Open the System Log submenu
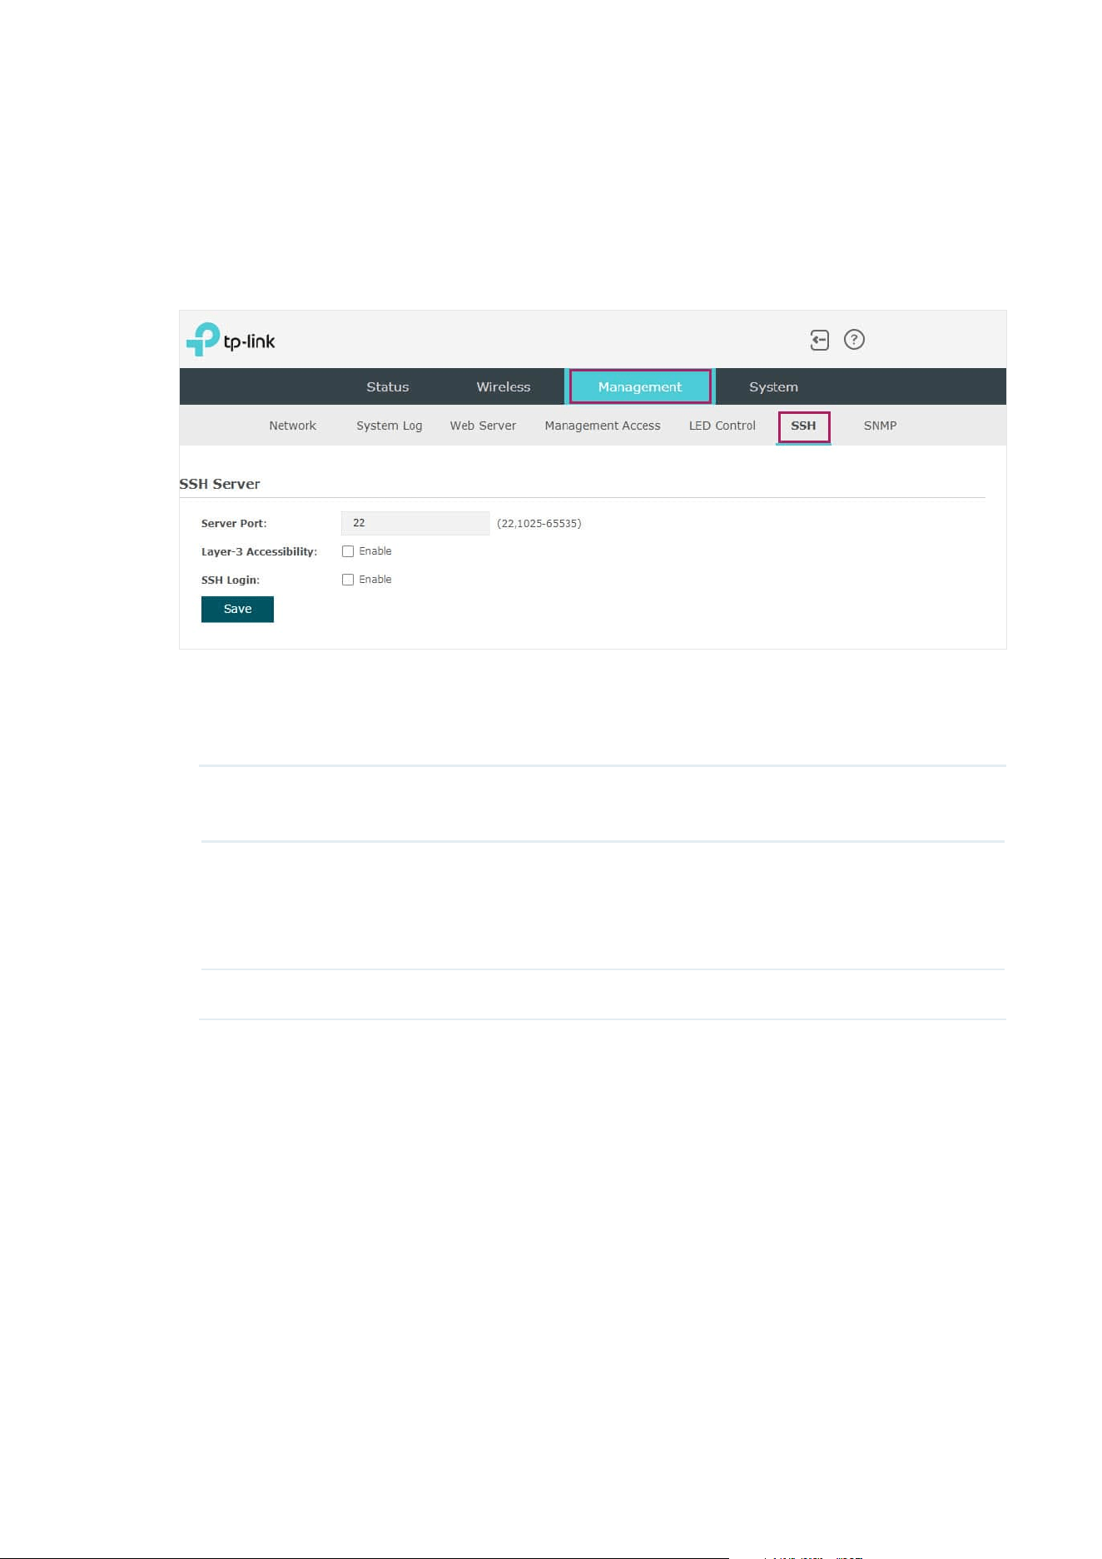The height and width of the screenshot is (1559, 1102). [x=390, y=426]
